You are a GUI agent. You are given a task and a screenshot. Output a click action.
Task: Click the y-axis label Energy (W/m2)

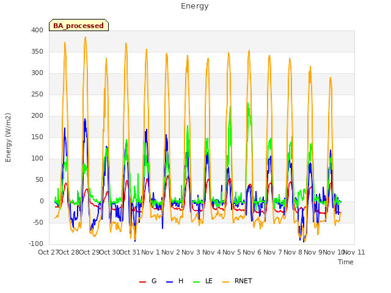8,137
